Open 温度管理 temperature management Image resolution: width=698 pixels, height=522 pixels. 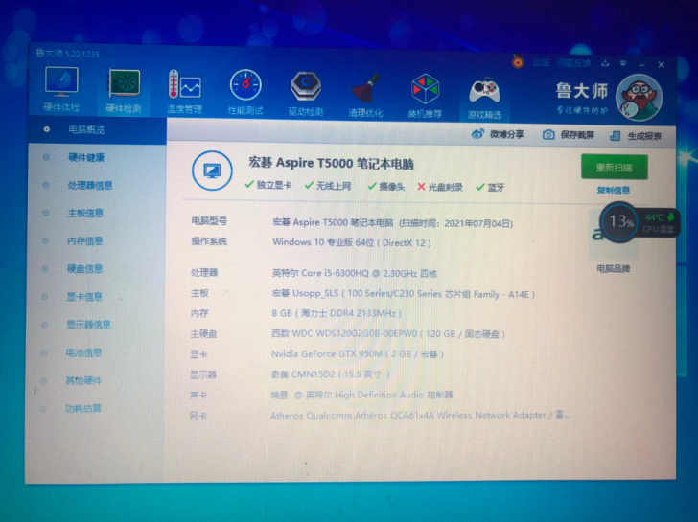tap(184, 91)
